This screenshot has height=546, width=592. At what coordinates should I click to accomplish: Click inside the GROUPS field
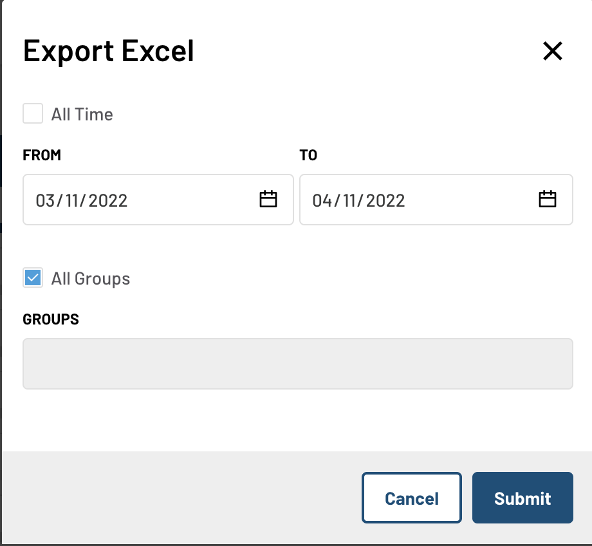click(x=297, y=363)
